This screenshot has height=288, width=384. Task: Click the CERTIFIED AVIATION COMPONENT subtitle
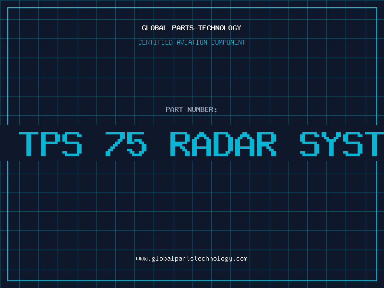click(192, 42)
